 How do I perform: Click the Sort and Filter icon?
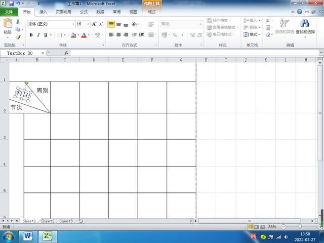(285, 23)
